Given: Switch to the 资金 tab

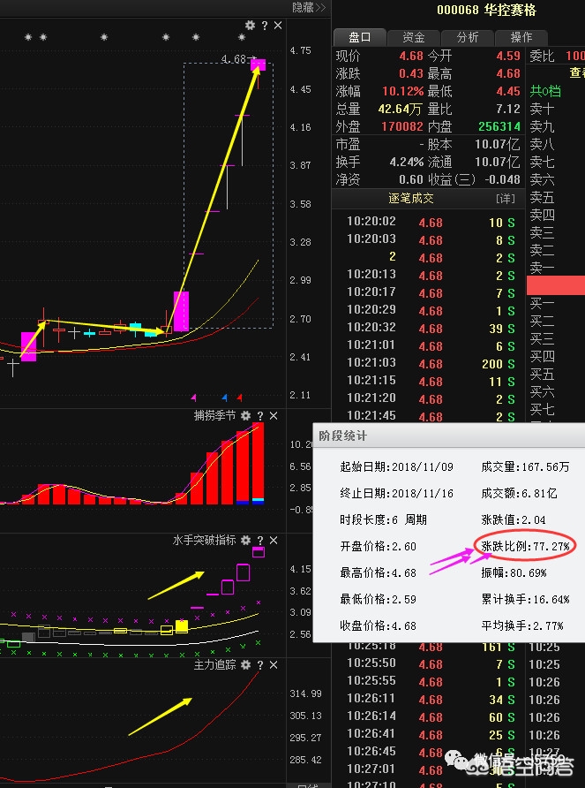Looking at the screenshot, I should click(x=414, y=37).
